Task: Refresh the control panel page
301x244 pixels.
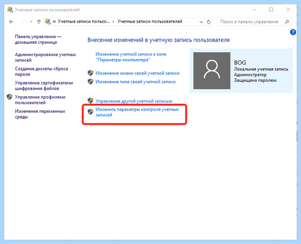Action: tap(209, 22)
